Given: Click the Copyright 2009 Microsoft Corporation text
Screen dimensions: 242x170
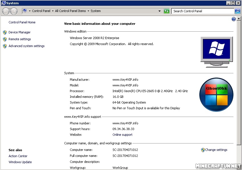Looking at the screenshot, I should pyautogui.click(x=112, y=44).
